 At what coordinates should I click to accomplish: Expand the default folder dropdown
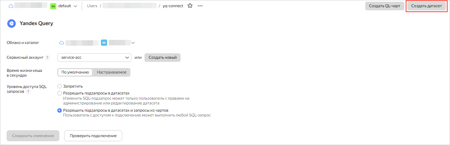coord(75,6)
